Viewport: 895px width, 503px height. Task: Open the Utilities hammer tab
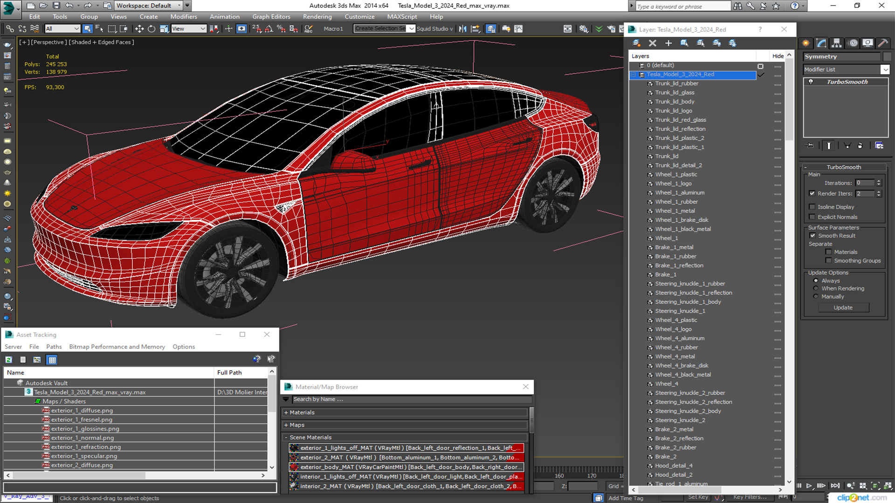tap(883, 43)
